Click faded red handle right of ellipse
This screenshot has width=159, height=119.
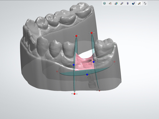click(114, 62)
